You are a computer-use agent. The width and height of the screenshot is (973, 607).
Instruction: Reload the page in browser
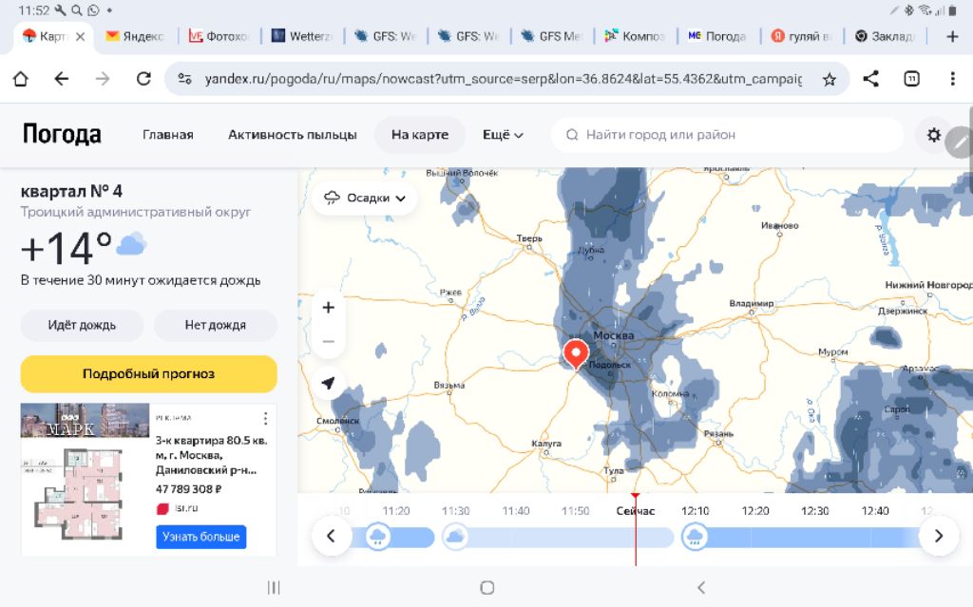[x=144, y=79]
